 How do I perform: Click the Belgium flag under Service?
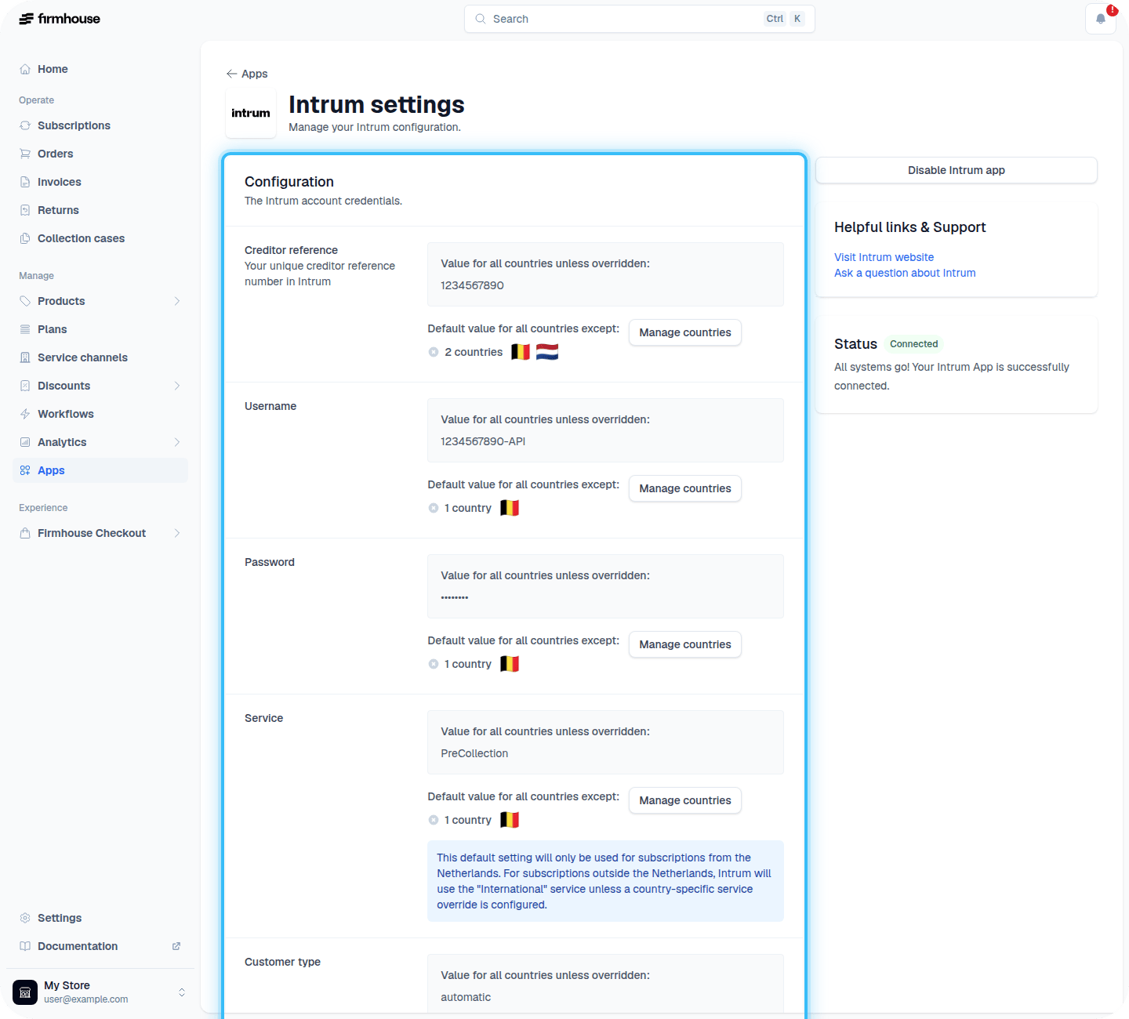[510, 820]
